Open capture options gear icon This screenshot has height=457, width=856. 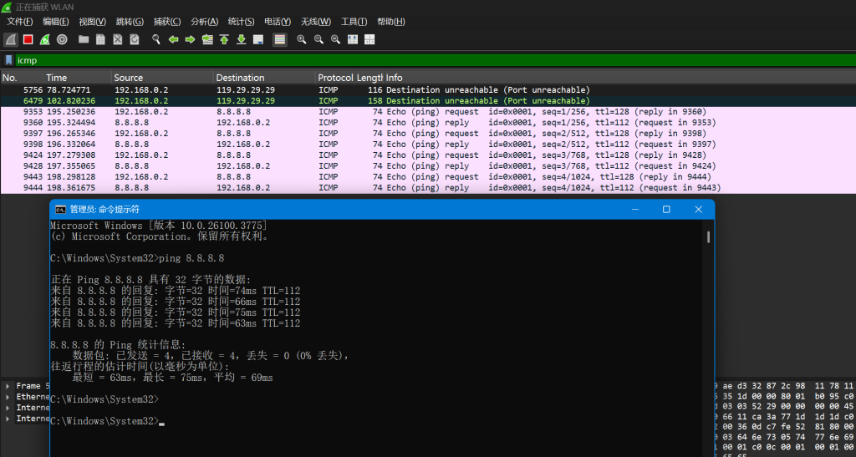click(62, 39)
